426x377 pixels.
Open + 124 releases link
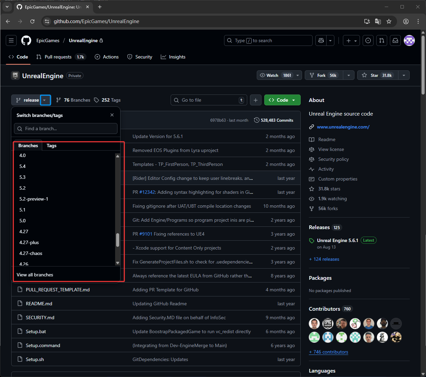(x=324, y=259)
